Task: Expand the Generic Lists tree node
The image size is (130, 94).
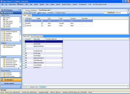Action: (2, 37)
